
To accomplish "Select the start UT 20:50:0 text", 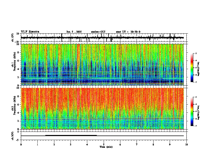I will click(x=128, y=32).
